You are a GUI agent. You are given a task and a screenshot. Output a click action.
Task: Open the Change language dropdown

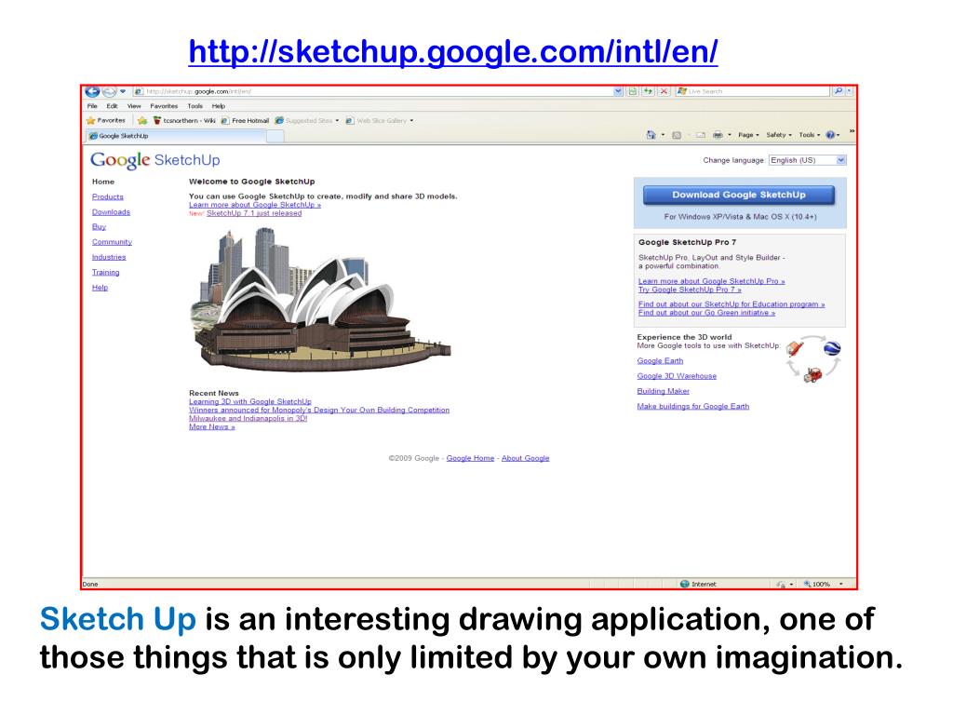(x=807, y=160)
